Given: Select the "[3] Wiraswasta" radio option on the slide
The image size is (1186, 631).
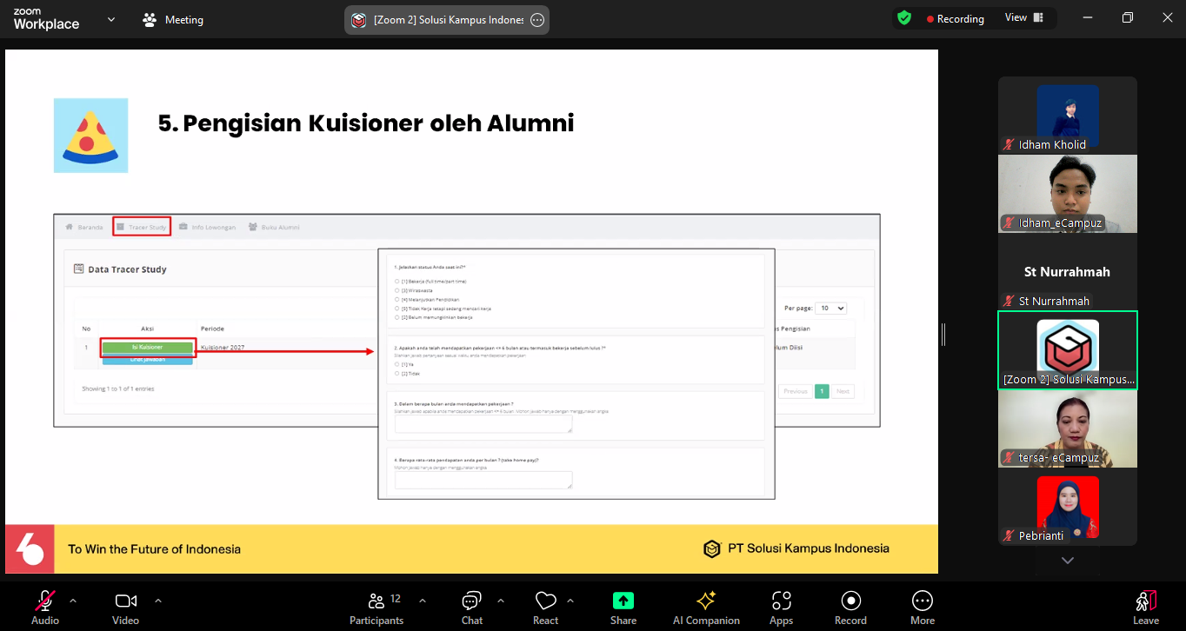Looking at the screenshot, I should (x=397, y=290).
